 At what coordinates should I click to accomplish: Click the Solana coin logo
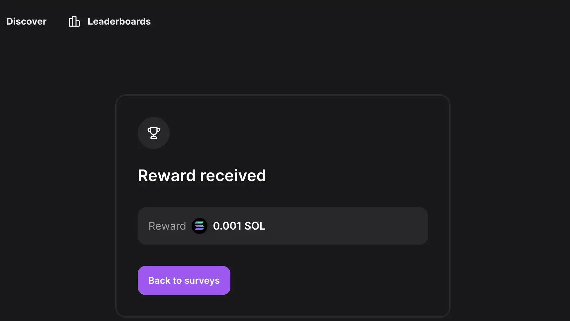point(199,226)
